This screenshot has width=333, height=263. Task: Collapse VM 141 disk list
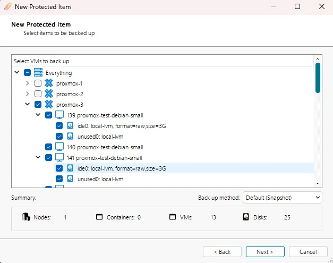[x=38, y=157]
